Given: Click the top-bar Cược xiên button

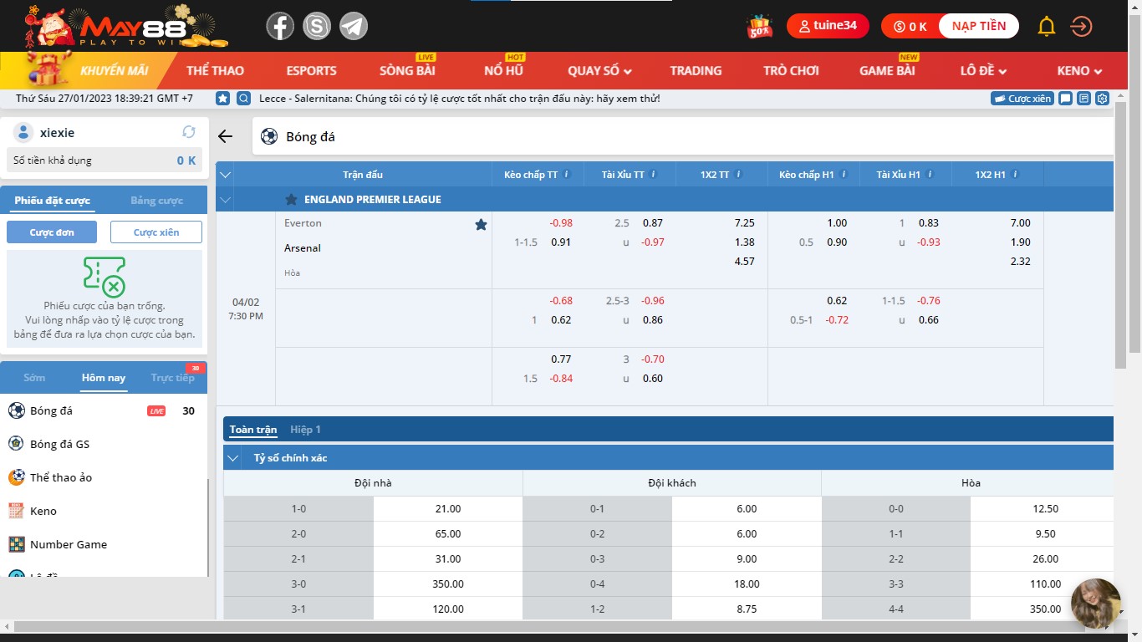Looking at the screenshot, I should pyautogui.click(x=1022, y=99).
